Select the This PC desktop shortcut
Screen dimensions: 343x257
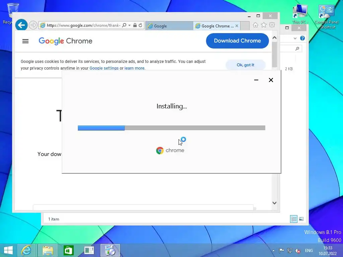point(300,13)
